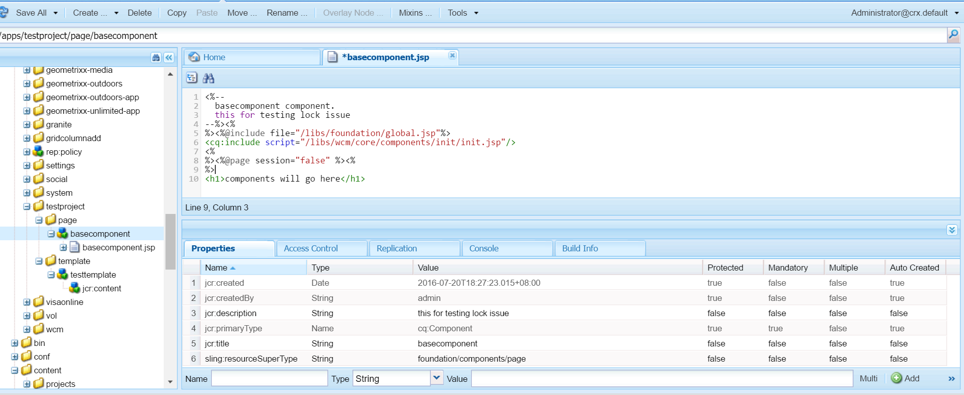
Task: Switch to the Replication tab
Action: tap(415, 248)
